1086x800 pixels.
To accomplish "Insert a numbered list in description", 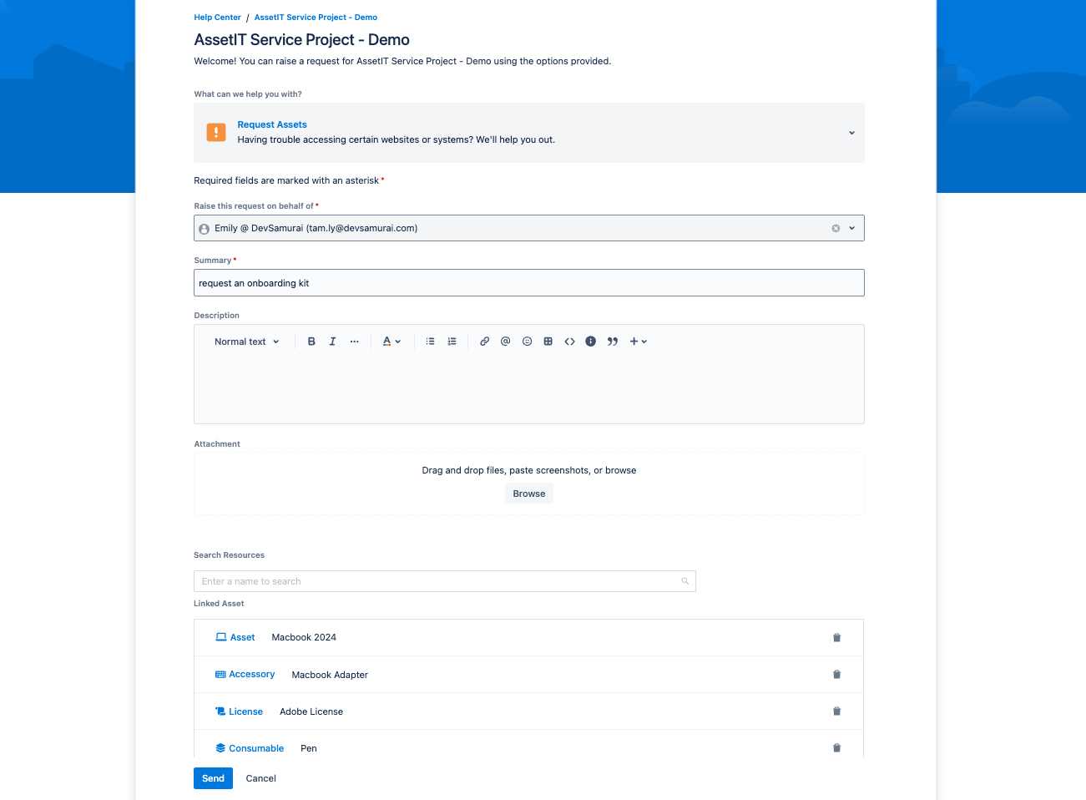I will coord(452,342).
